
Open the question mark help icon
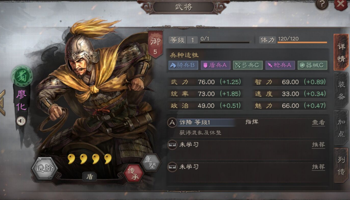pyautogui.click(x=322, y=5)
